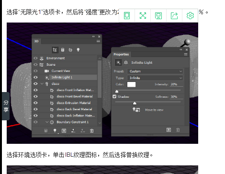
Task: Toggle visibility of disco Front Inflation Material
Action: [35, 90]
